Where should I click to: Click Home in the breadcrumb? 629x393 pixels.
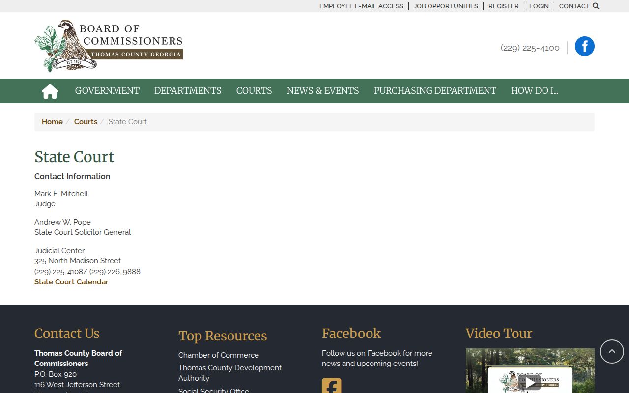(52, 122)
